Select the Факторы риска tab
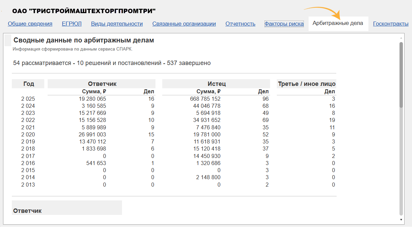 tap(284, 24)
